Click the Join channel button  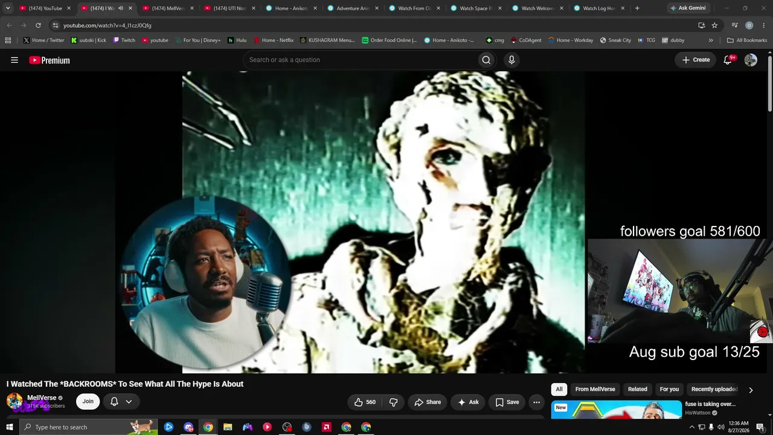pyautogui.click(x=88, y=402)
